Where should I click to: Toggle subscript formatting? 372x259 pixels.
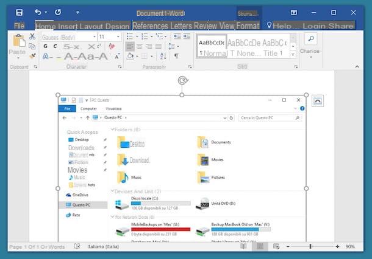pyautogui.click(x=91, y=47)
